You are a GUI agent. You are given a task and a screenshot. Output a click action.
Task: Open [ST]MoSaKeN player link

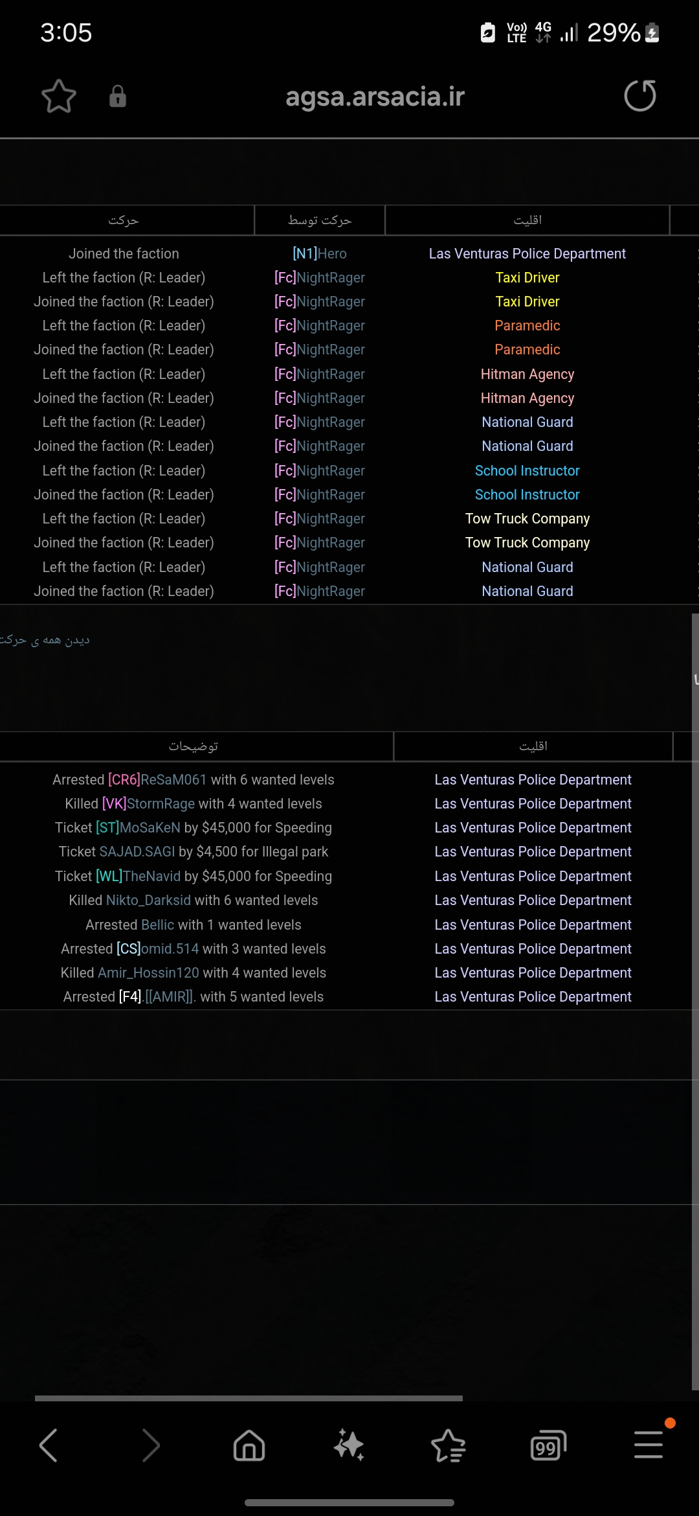138,827
